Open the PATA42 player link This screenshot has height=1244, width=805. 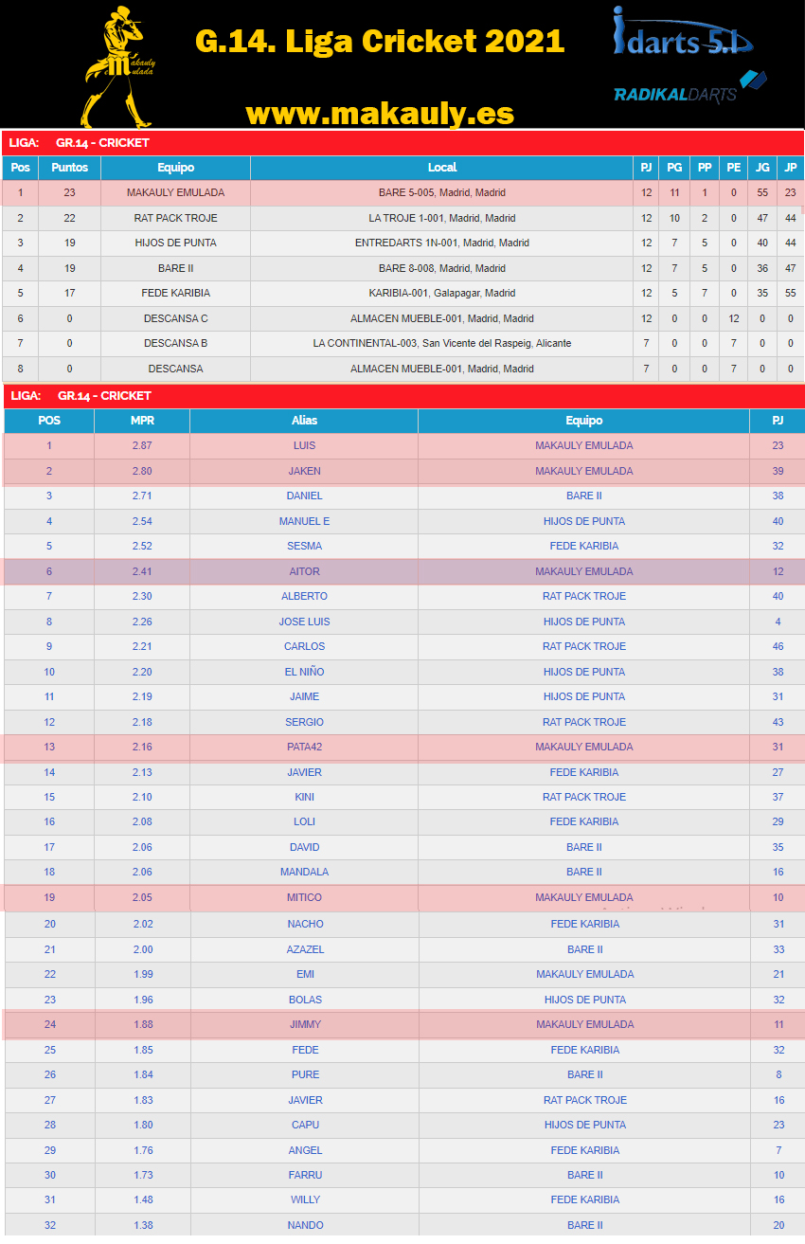point(304,747)
